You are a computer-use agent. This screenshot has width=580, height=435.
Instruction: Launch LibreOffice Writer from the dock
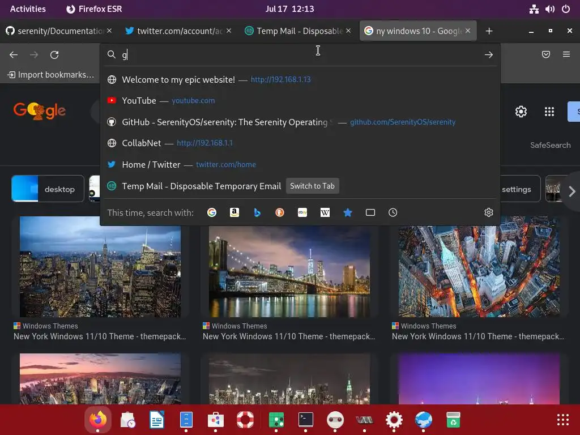tap(157, 420)
